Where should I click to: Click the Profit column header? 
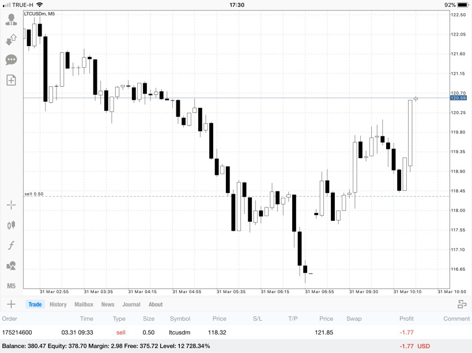406,319
